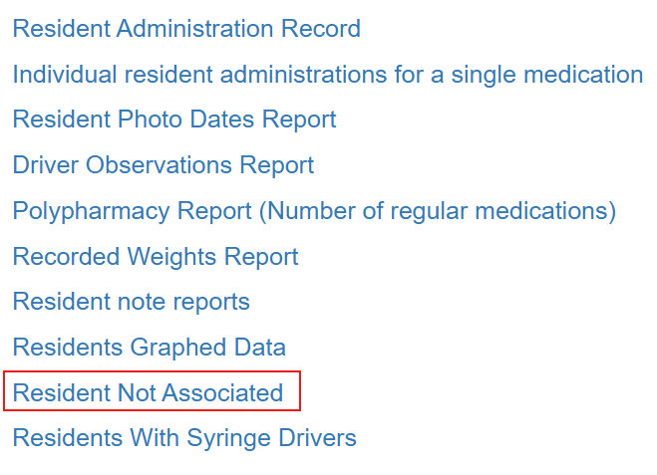The height and width of the screenshot is (475, 657).
Task: Select the Resident Photo Dates Report link
Action: (174, 119)
